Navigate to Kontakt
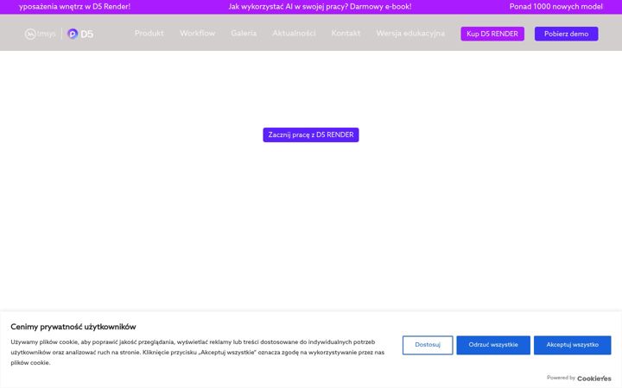622x388 pixels. click(346, 34)
